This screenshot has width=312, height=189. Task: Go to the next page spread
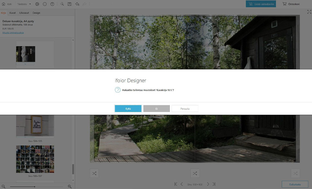click(208, 184)
